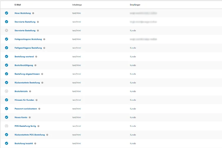
Task: Open the Passwort zurücksetzen email link
Action: 26,109
